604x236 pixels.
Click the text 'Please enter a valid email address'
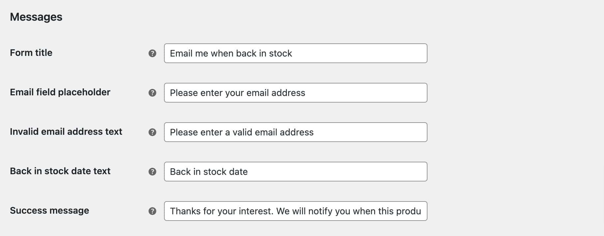(242, 132)
